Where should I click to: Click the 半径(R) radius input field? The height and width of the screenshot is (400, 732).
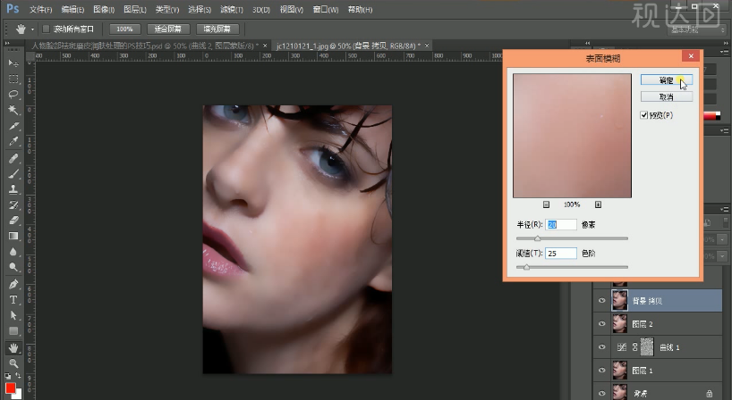pos(561,225)
